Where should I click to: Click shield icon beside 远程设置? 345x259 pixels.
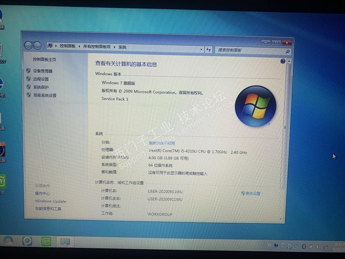28,79
